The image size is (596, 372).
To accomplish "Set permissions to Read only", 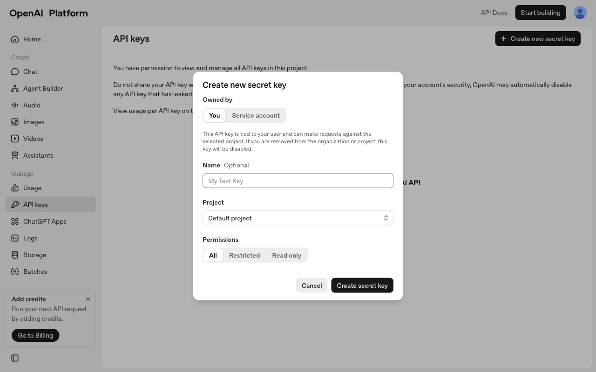I will point(286,255).
